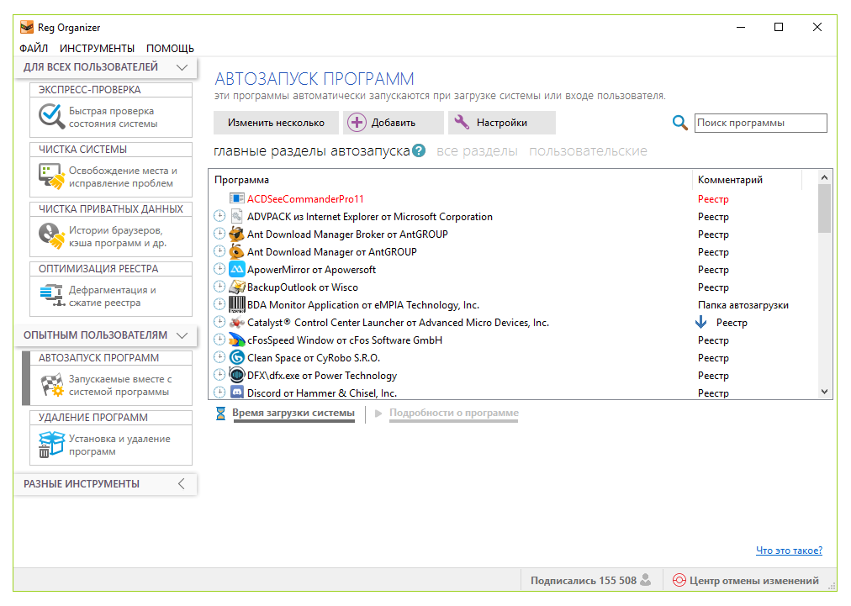The image size is (851, 606).
Task: Click the Reg Organizer app icon in title bar
Action: coord(27,27)
